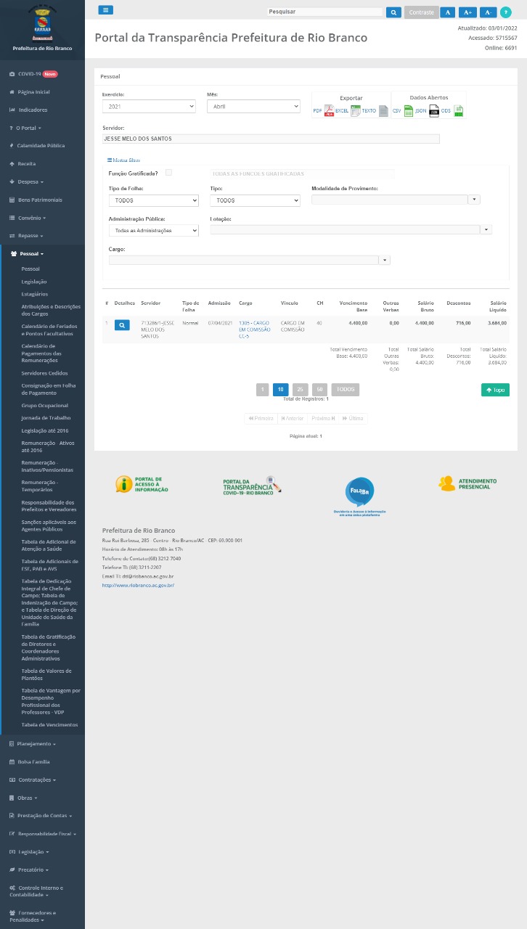This screenshot has width=527, height=929.
Task: Open the Mês month dropdown
Action: (x=253, y=107)
